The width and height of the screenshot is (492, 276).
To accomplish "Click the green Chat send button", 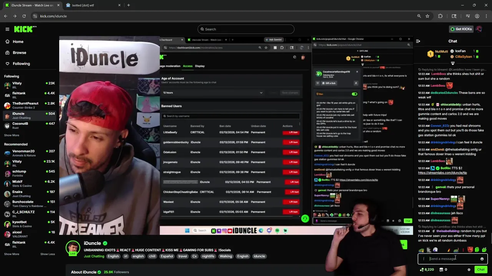I will [480, 269].
